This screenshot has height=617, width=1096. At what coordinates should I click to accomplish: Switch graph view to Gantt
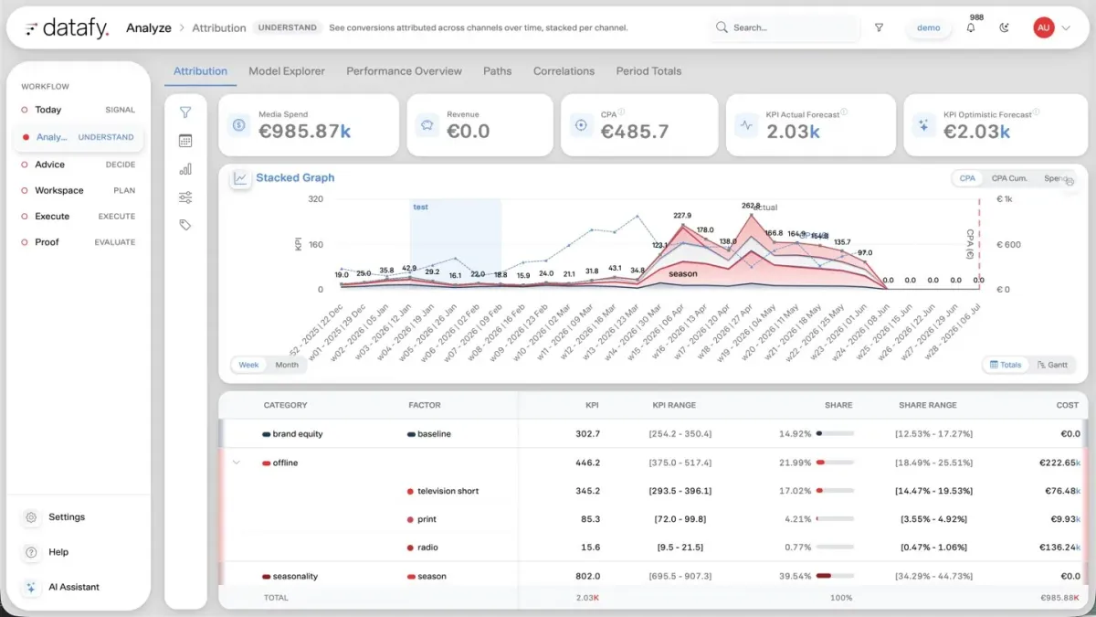1052,365
